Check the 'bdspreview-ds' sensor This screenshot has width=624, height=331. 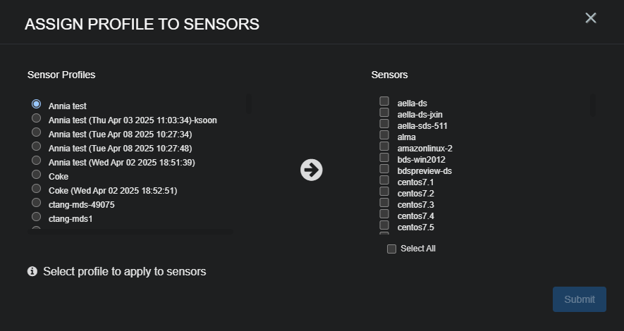(x=384, y=169)
